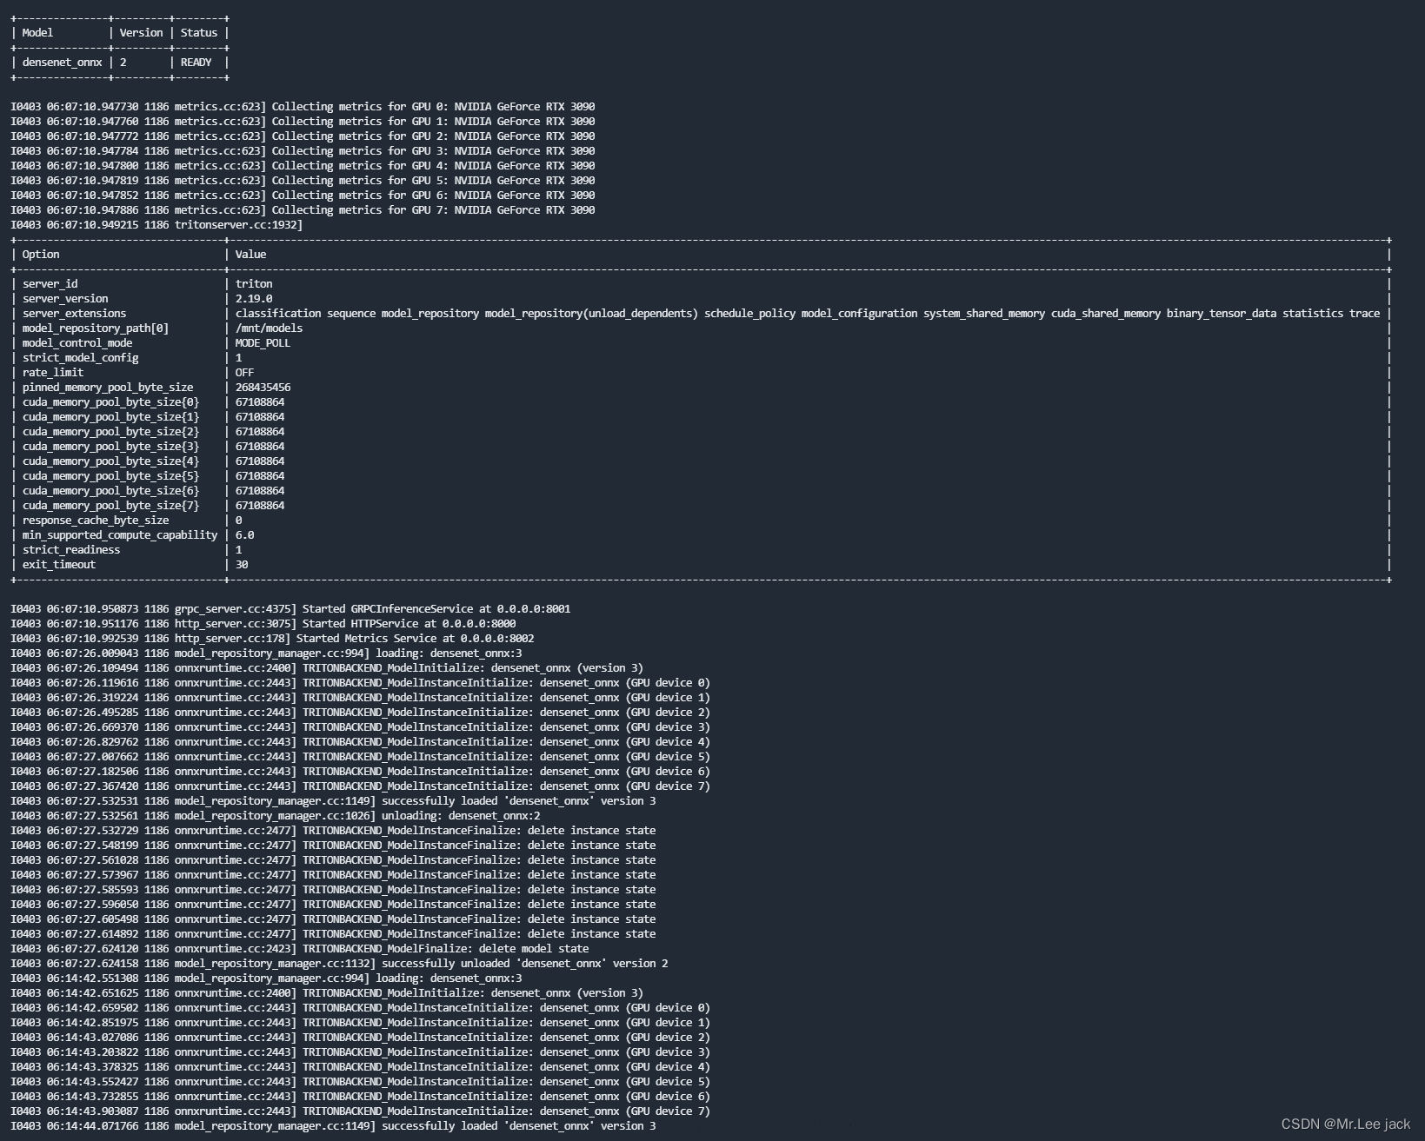1425x1141 pixels.
Task: Click cuda_memory_pool_byte_size{7} option name
Action: [x=110, y=506]
